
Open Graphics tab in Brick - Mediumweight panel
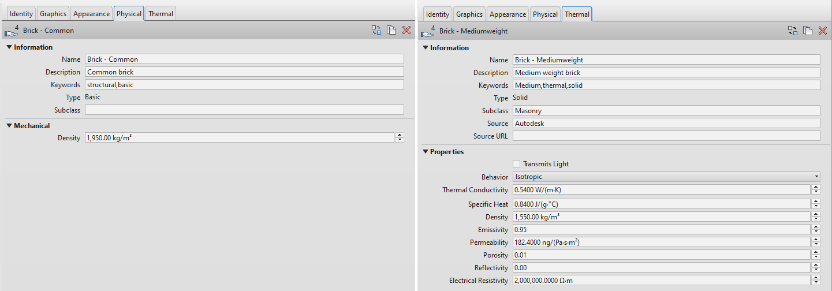tap(469, 14)
